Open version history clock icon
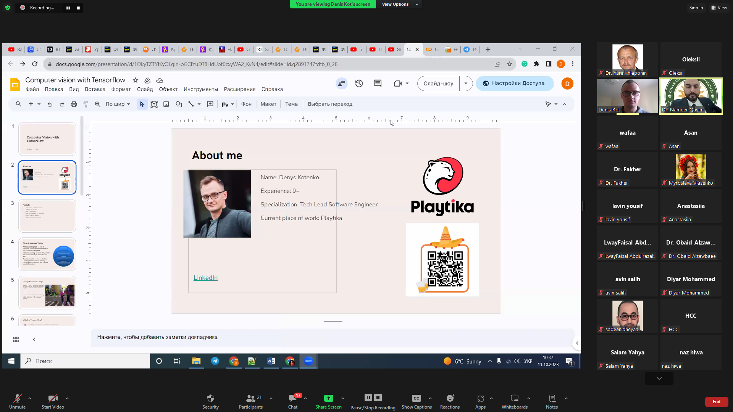 coord(359,84)
